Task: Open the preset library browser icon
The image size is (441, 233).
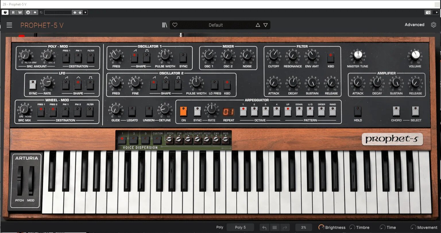Action: [165, 25]
